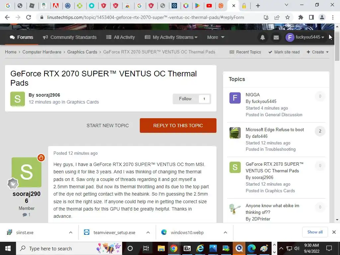Go back to the previous page
This screenshot has width=340, height=255.
pyautogui.click(x=7, y=17)
